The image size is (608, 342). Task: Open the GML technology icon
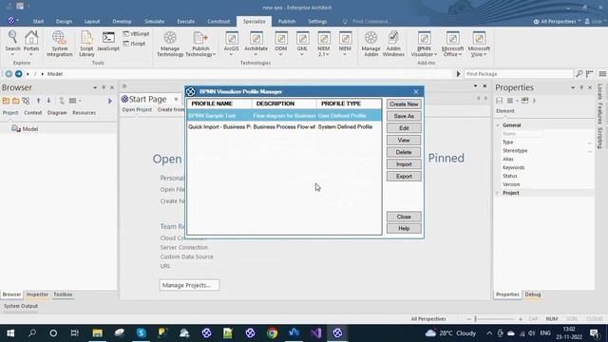coord(302,44)
